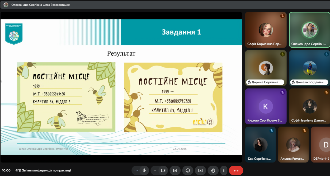Select Кирило Сергійович participant tile
The width and height of the screenshot is (330, 176).
pyautogui.click(x=266, y=106)
